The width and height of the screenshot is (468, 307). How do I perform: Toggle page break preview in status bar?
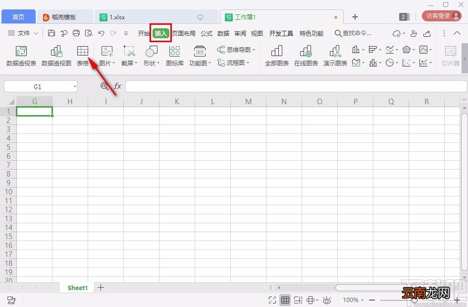[298, 300]
